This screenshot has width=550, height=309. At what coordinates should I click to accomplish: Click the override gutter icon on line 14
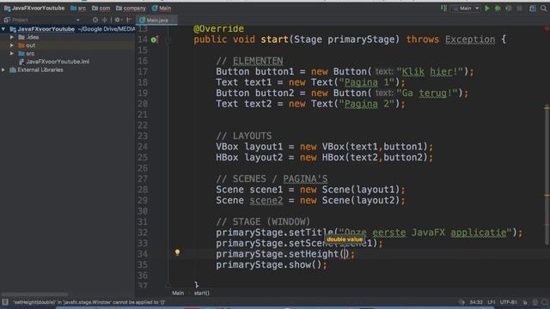(154, 40)
